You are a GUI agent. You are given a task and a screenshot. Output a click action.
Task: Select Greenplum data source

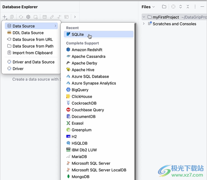click(x=99, y=130)
